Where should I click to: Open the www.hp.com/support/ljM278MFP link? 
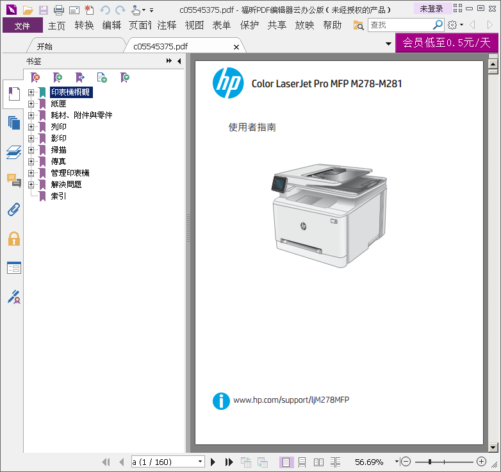[291, 400]
